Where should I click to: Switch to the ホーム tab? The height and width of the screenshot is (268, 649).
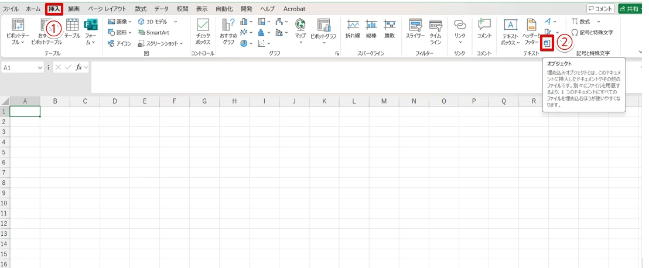[33, 9]
